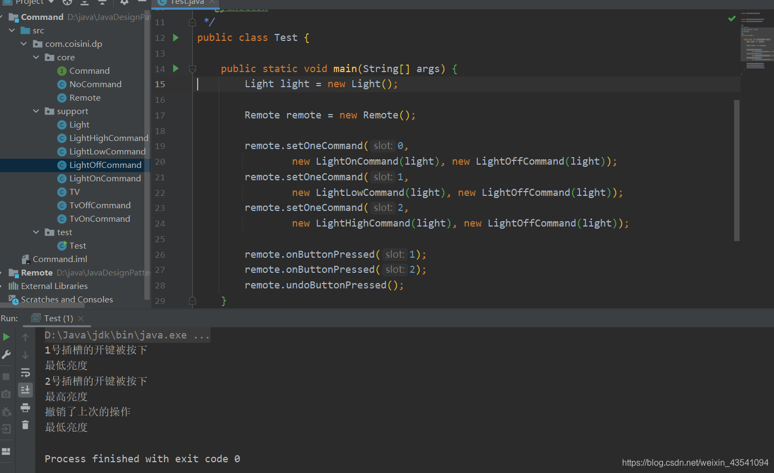Click the Command module folder icon
The width and height of the screenshot is (774, 473).
(x=13, y=17)
